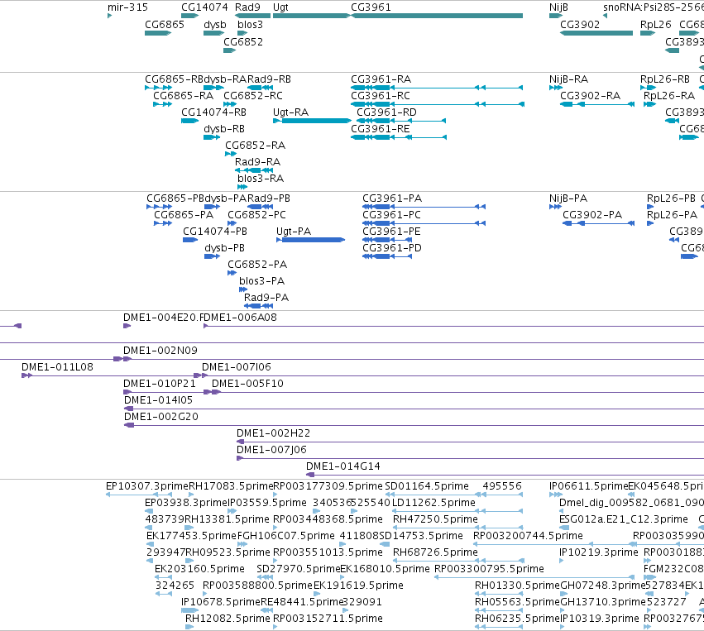Click EST label 495556

pyautogui.click(x=502, y=486)
